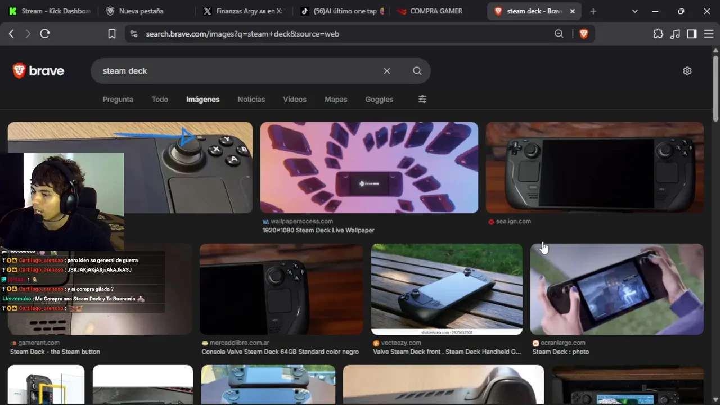This screenshot has height=405, width=720.
Task: Select the Imágenes search category
Action: [203, 99]
